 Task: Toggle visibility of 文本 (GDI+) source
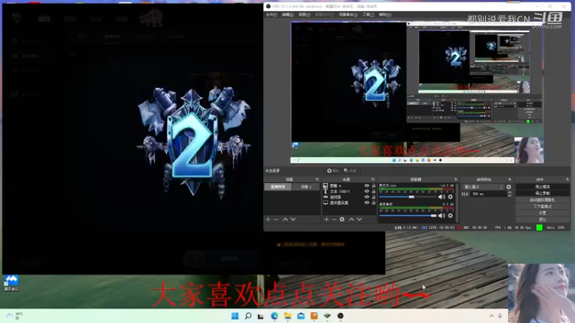(x=367, y=191)
